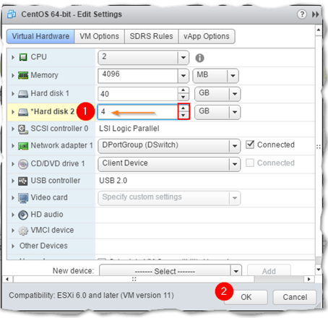Click the CPU chip icon

point(23,57)
